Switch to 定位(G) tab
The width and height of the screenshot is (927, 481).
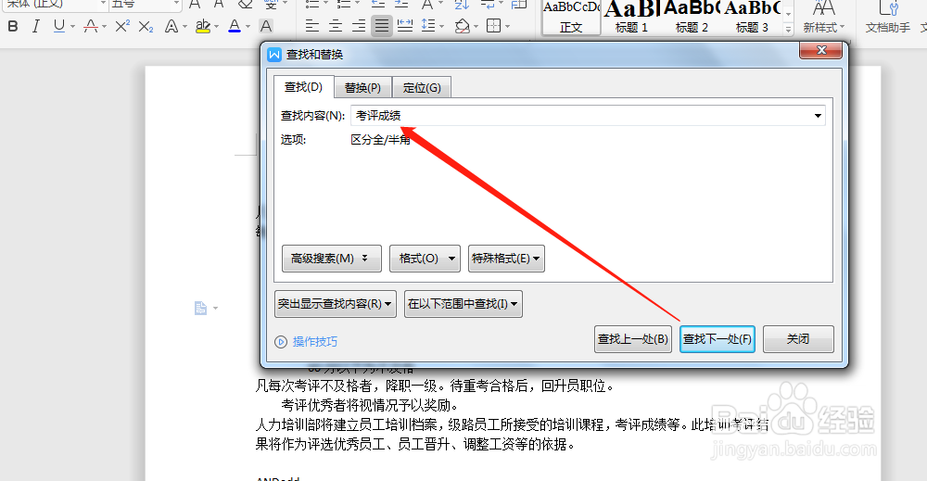click(422, 88)
